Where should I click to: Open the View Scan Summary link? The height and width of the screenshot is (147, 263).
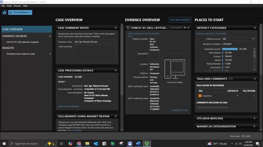69,106
